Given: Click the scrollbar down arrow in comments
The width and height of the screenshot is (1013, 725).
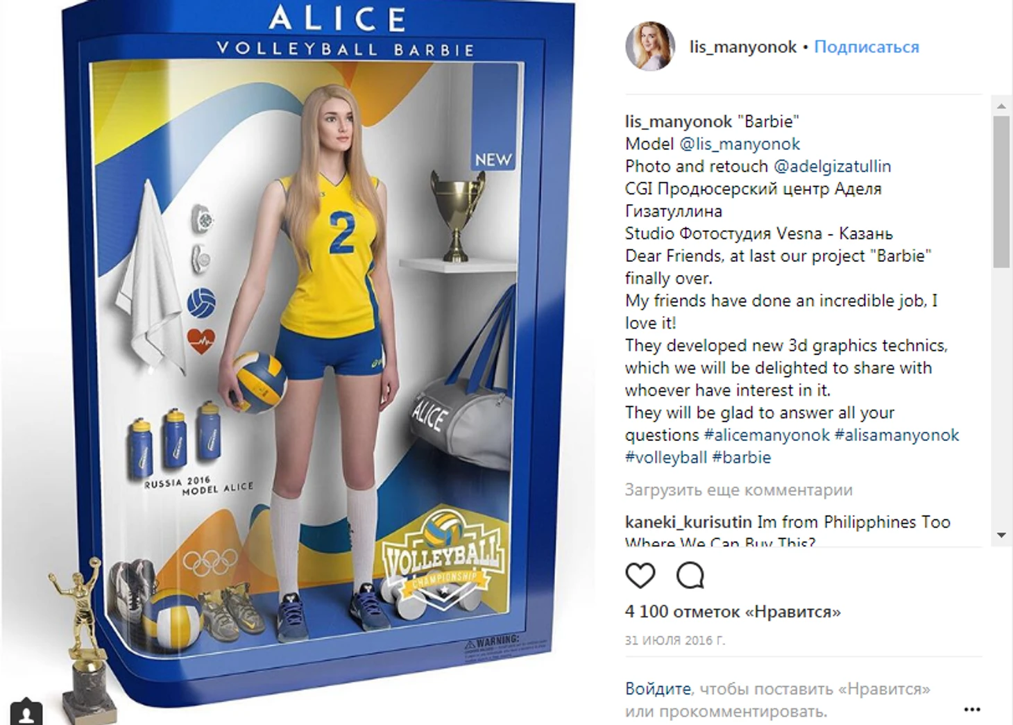Looking at the screenshot, I should click(x=1001, y=535).
